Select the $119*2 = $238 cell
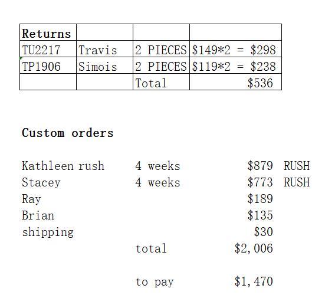 click(x=235, y=65)
